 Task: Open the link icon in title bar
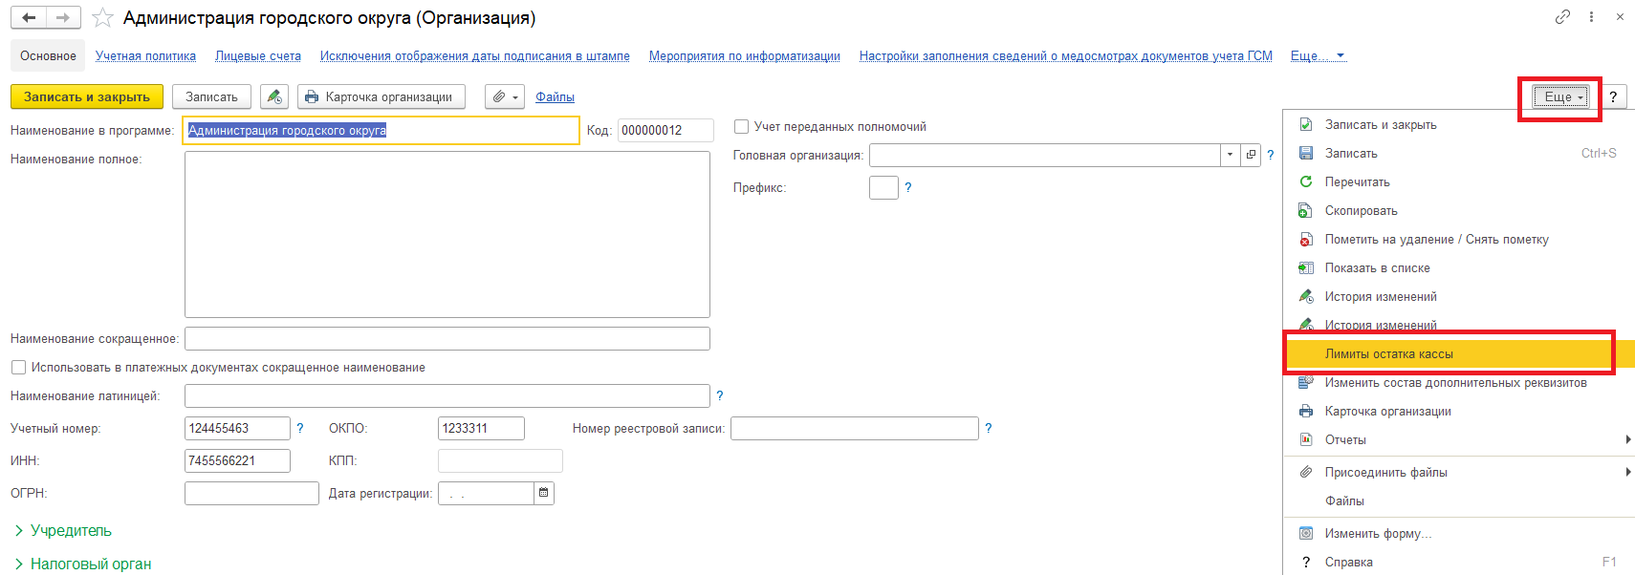click(1562, 17)
